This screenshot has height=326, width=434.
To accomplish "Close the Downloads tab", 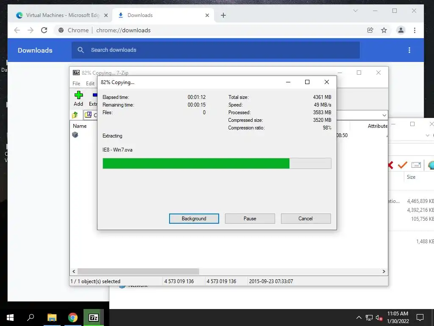I will (207, 15).
